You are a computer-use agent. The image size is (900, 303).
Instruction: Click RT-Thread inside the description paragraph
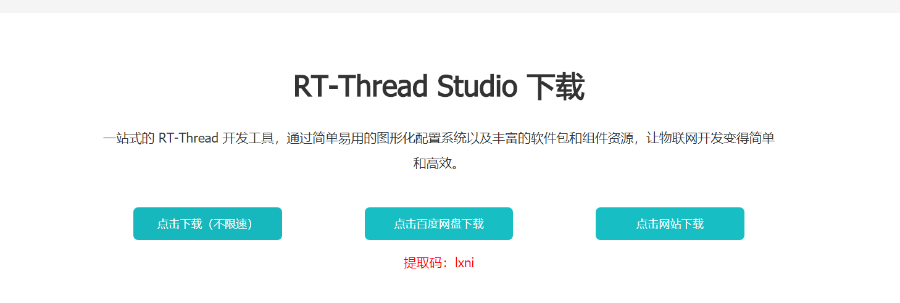[188, 138]
